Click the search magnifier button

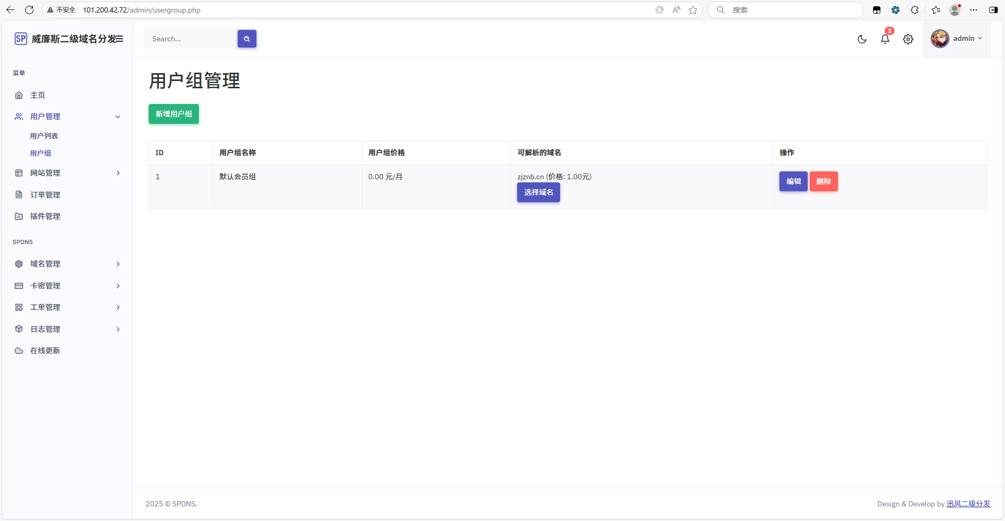point(247,39)
